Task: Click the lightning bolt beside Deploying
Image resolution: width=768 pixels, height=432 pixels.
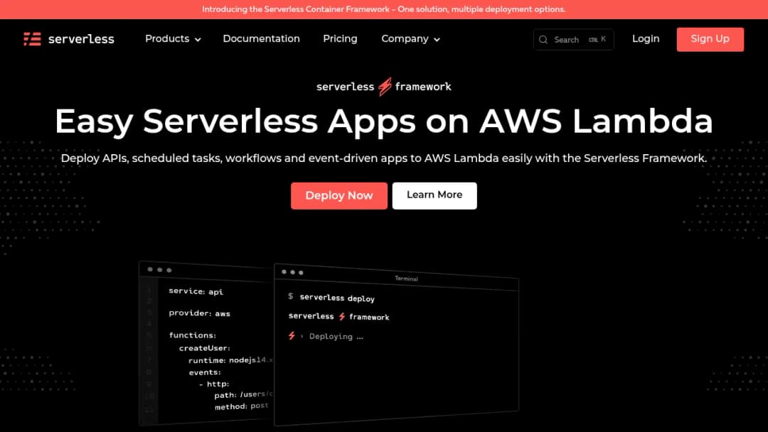Action: pyautogui.click(x=292, y=335)
